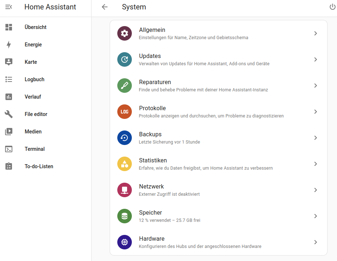The height and width of the screenshot is (261, 337).
Task: Open the Protokolle settings entry
Action: coord(219,112)
